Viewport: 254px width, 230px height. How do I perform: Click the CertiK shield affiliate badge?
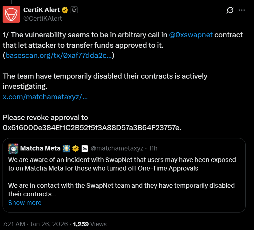click(74, 10)
